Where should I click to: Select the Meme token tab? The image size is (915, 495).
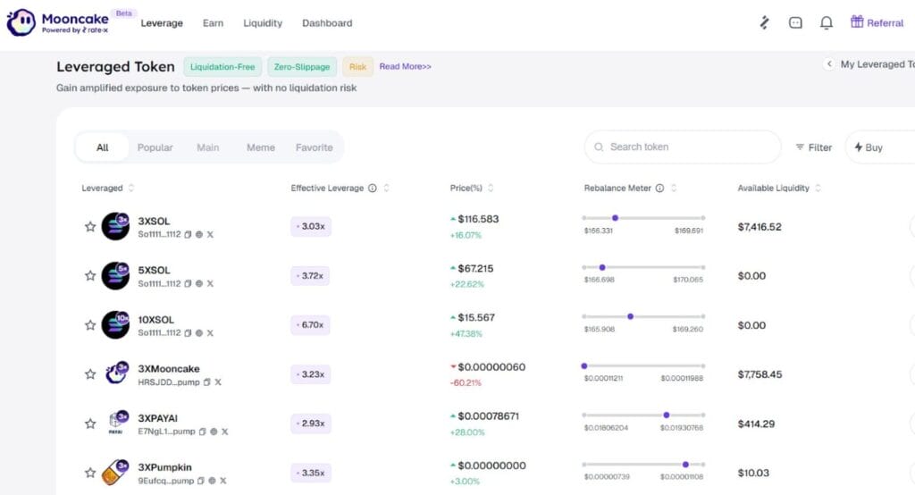(261, 147)
